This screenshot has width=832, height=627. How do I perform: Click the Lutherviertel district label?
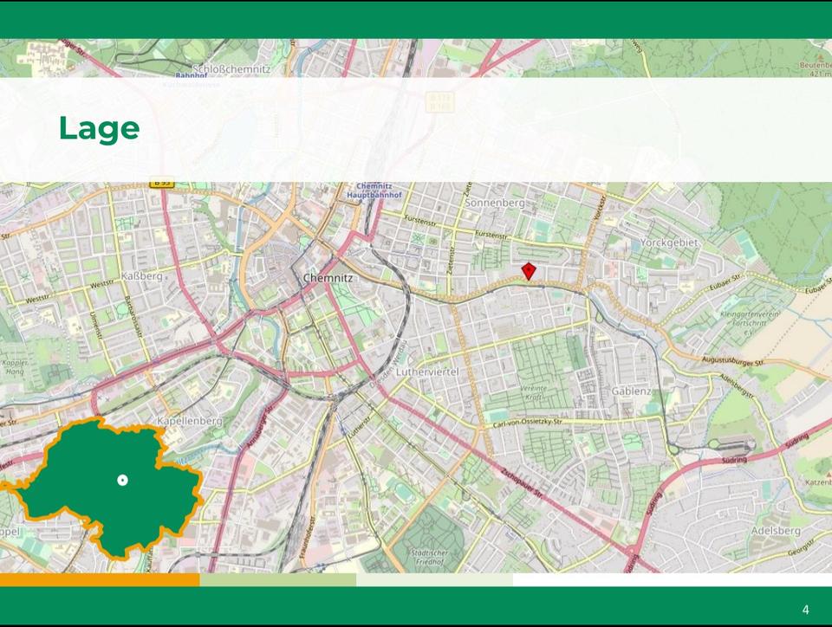point(426,372)
